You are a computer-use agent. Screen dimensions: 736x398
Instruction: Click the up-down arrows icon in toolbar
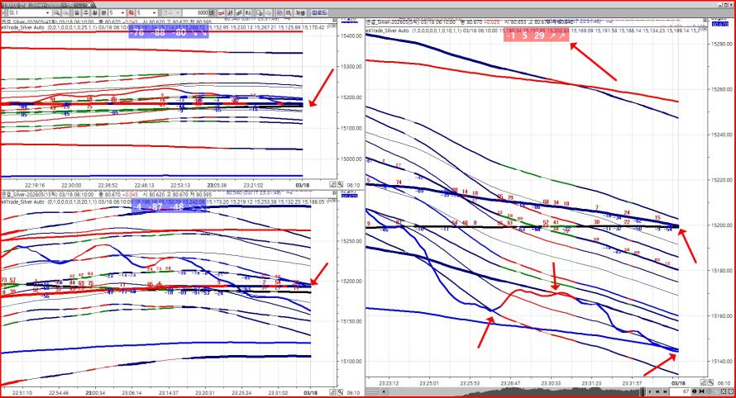pyautogui.click(x=248, y=12)
